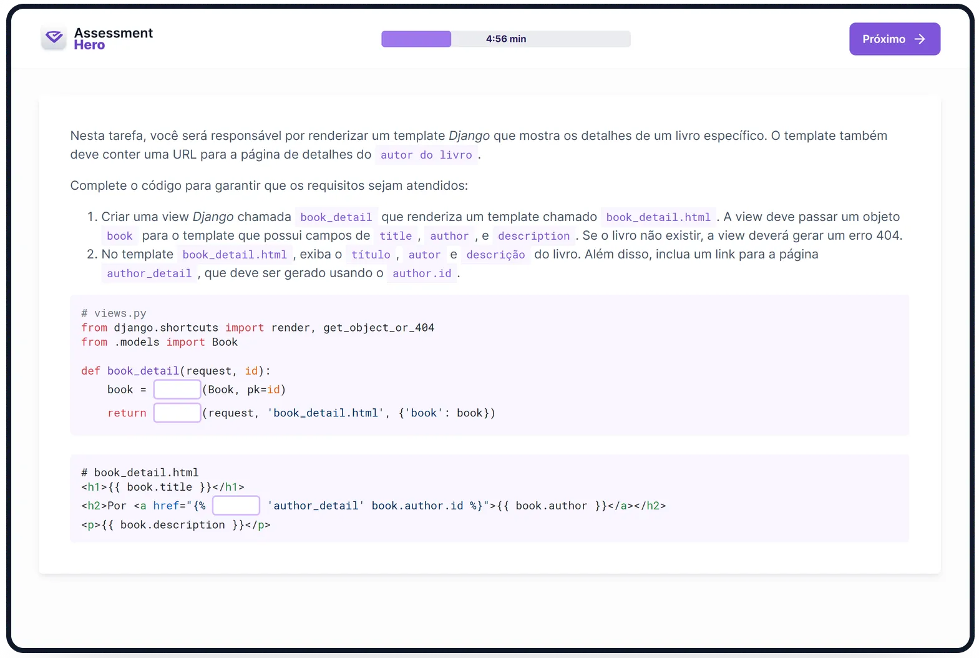Viewport: 979px width, 658px height.
Task: Click the 'book_detail' inline code in step 1
Action: pos(336,217)
